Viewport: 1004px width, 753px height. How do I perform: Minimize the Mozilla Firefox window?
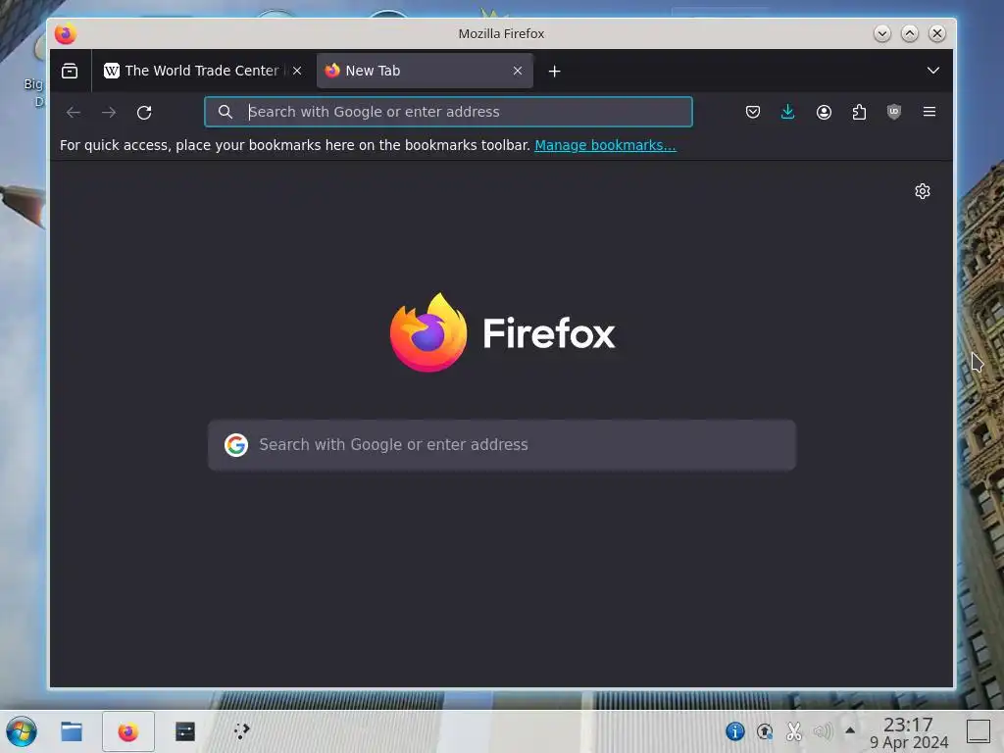(x=881, y=34)
